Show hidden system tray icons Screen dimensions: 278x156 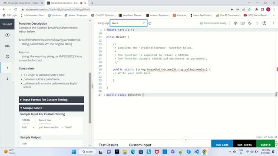click(230, 152)
